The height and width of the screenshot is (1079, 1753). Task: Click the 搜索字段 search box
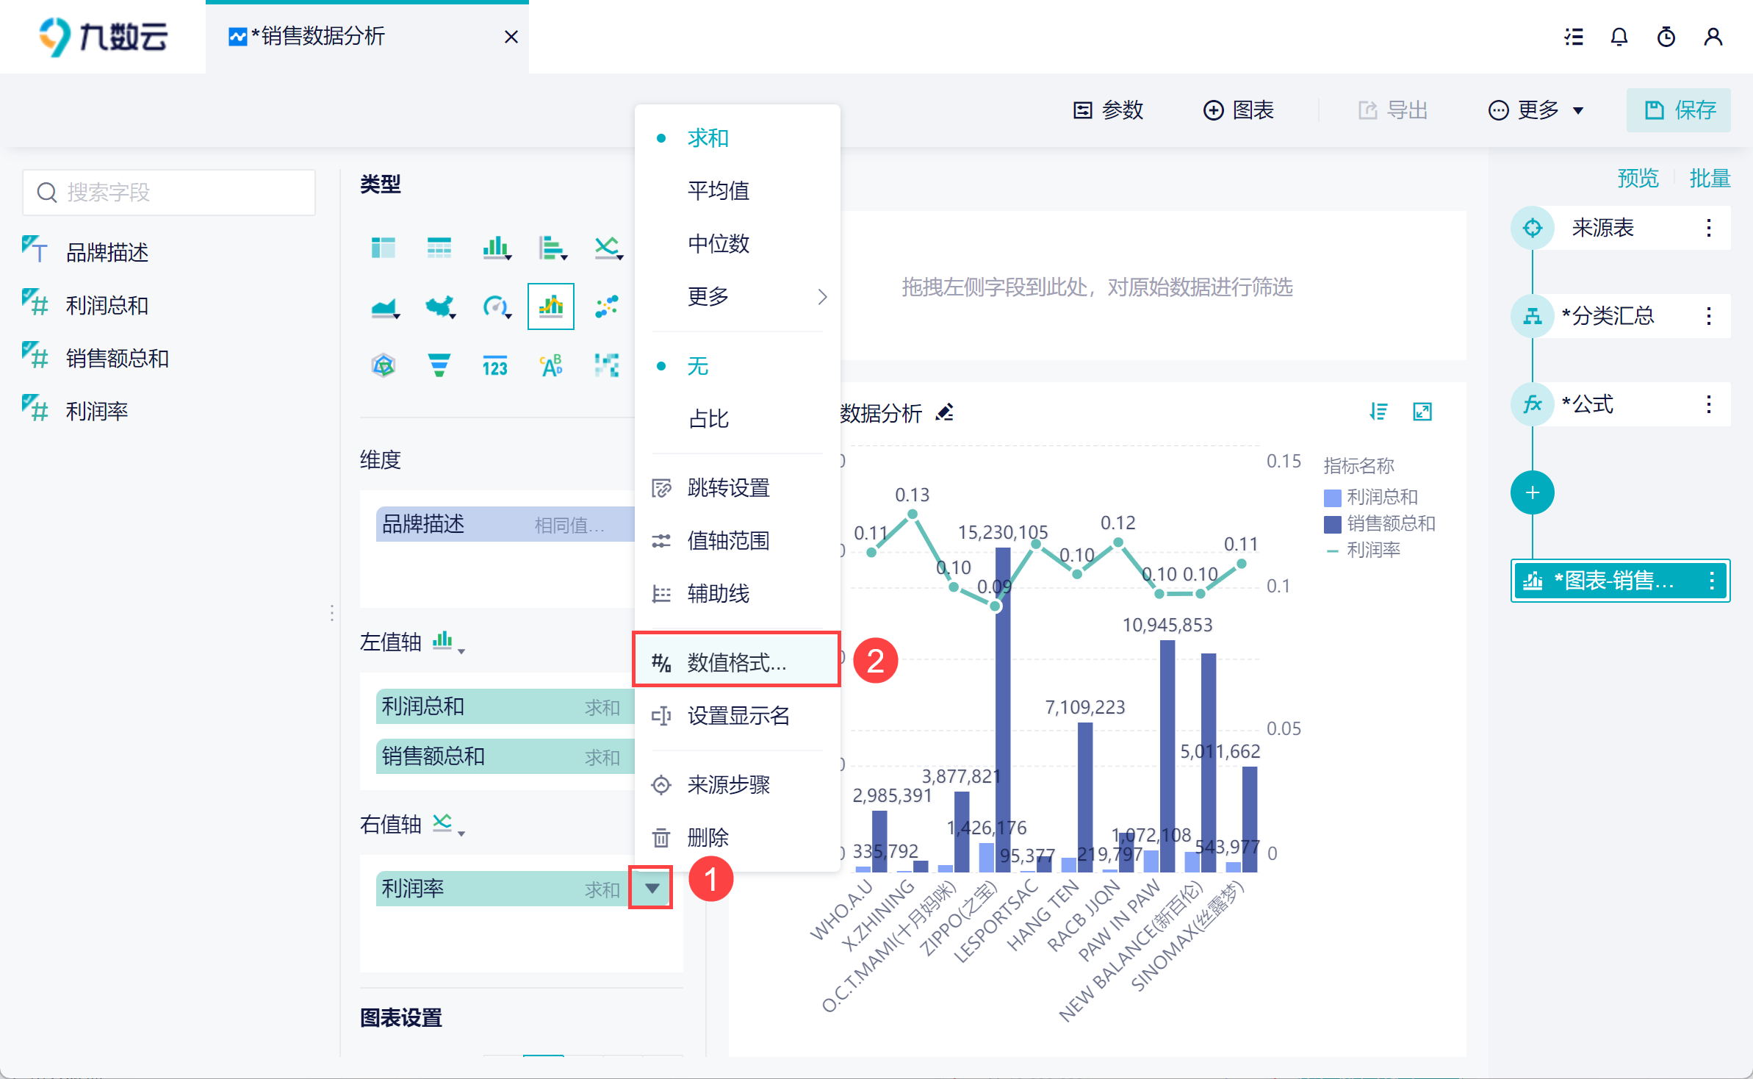170,193
